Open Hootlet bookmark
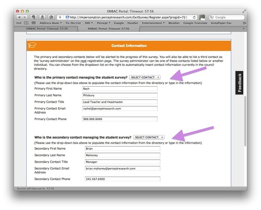 pos(133,23)
